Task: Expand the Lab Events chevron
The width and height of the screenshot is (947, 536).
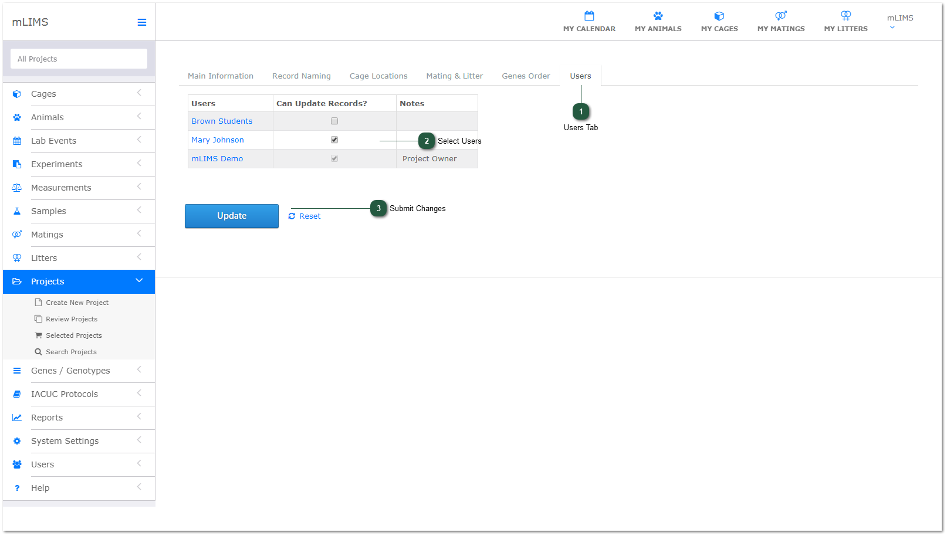Action: [x=139, y=140]
